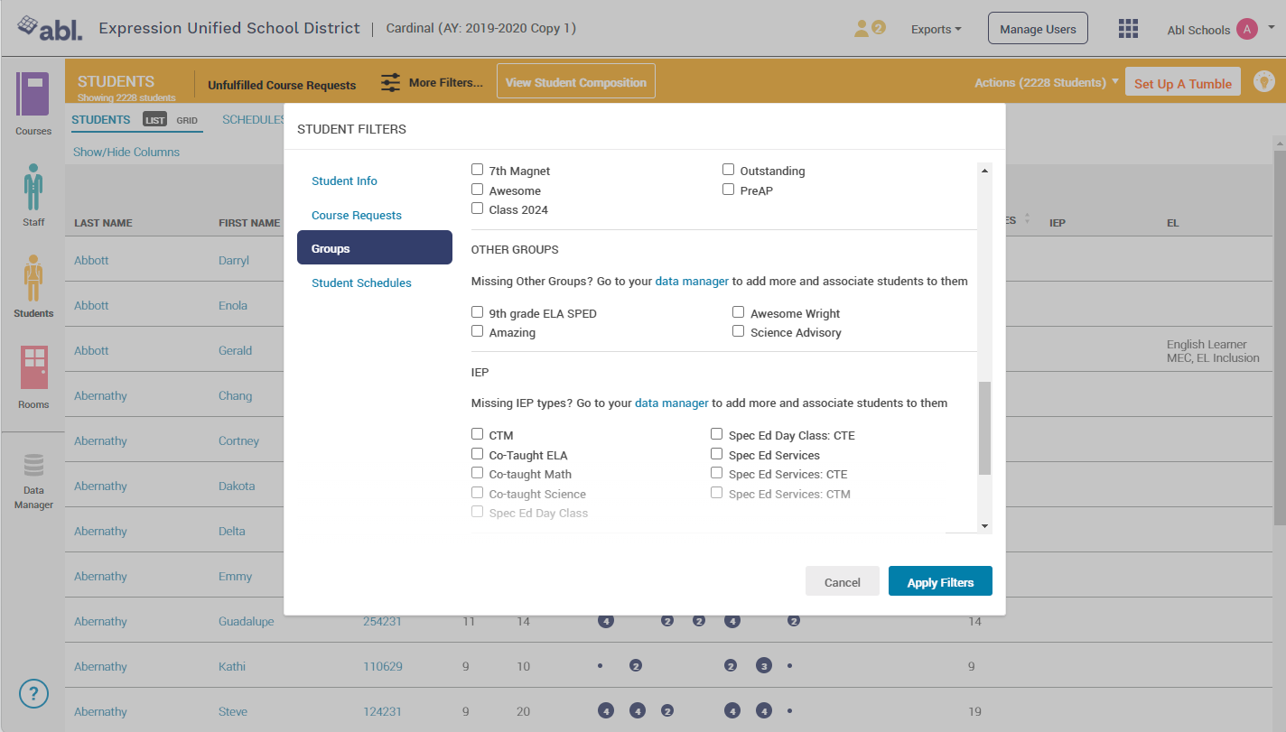Check the 7th Magnet group checkbox
The width and height of the screenshot is (1286, 732).
478,170
